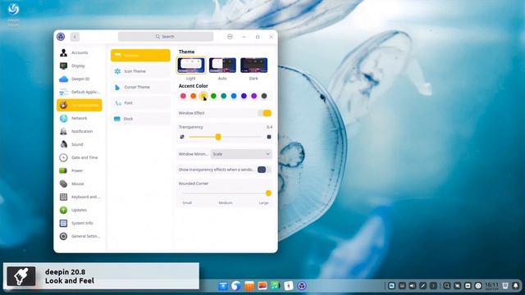Switch to the Icon Theme page
Viewport: 525px width, 295px height.
tap(140, 71)
